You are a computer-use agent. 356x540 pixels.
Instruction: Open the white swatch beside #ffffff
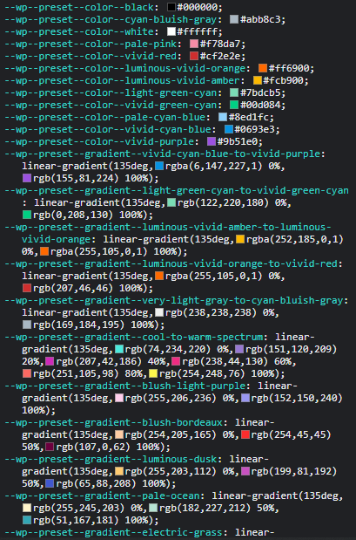tap(171, 31)
